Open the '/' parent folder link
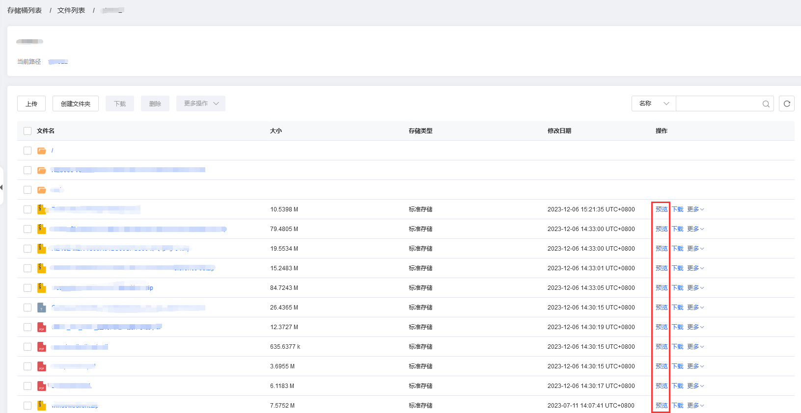This screenshot has height=413, width=801. pos(52,151)
